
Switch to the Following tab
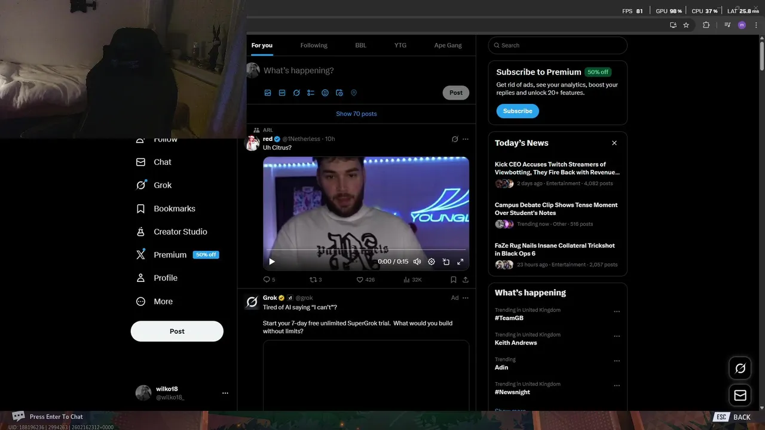coord(314,45)
